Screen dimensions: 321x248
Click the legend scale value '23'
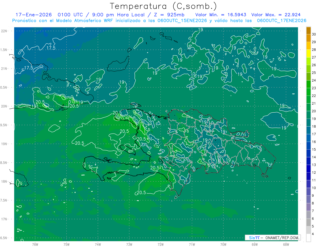pos(314,88)
